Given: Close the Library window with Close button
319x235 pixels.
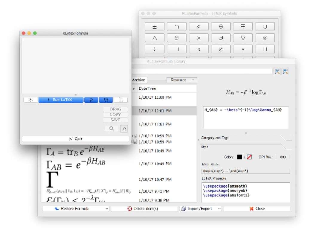Looking at the screenshot, I should tap(257, 209).
